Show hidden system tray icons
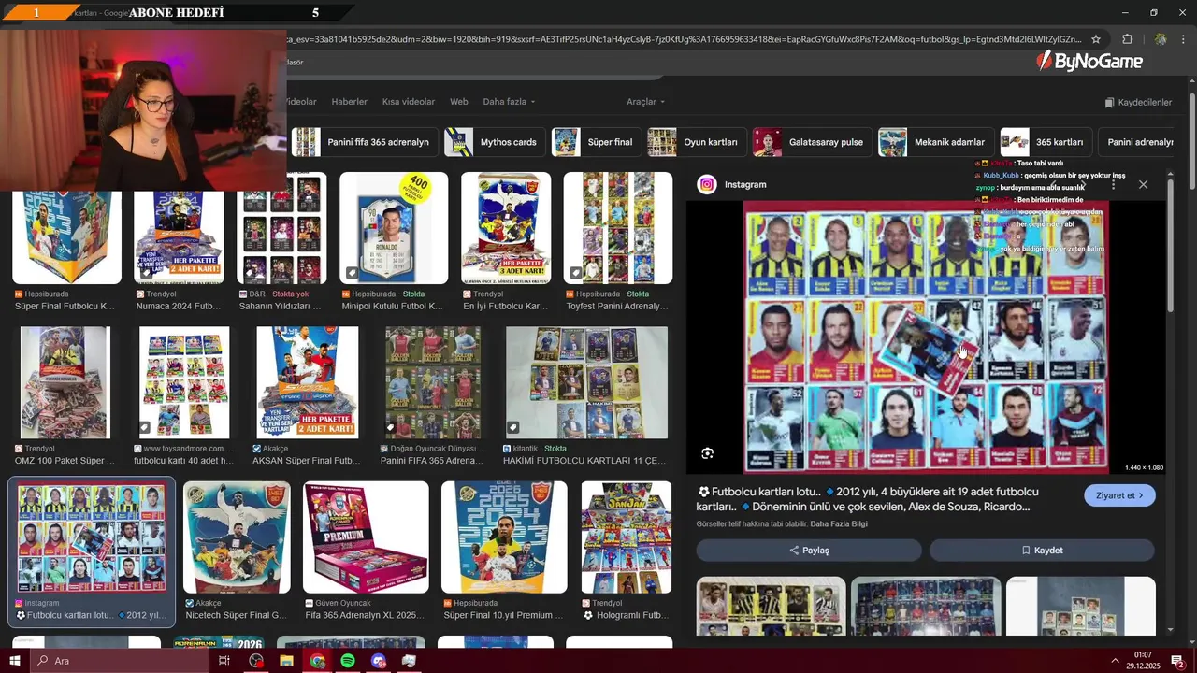The image size is (1197, 673). 1115,661
